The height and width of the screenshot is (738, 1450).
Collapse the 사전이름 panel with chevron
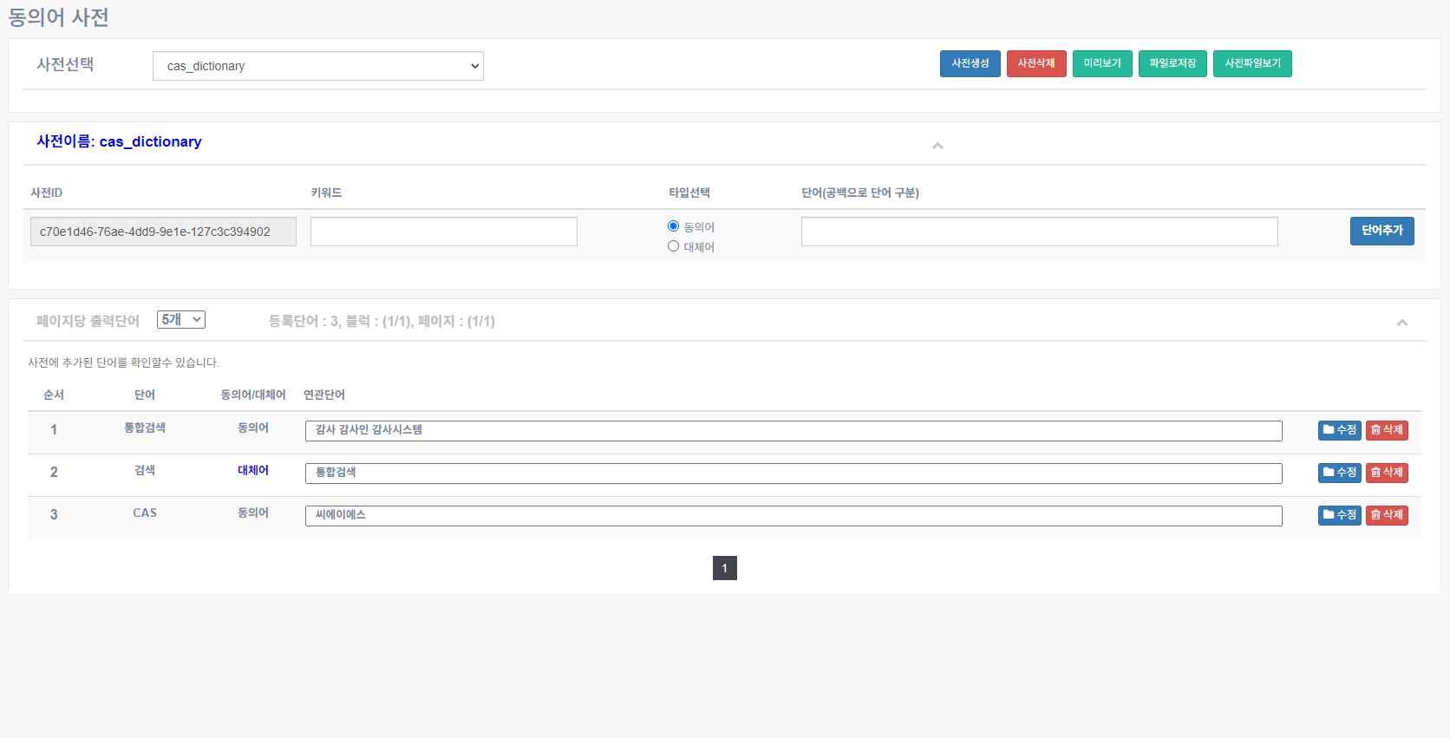click(x=937, y=146)
